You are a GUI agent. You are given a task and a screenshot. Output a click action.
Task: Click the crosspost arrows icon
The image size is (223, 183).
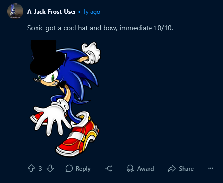click(x=109, y=168)
